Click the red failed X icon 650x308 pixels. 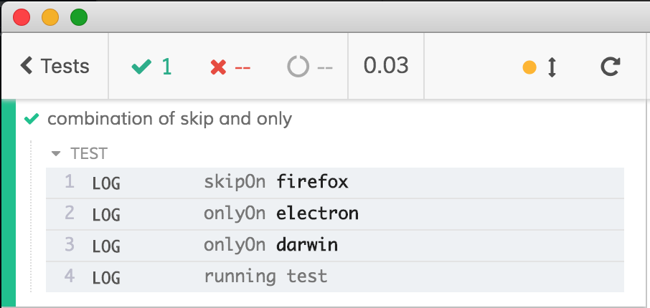click(218, 67)
